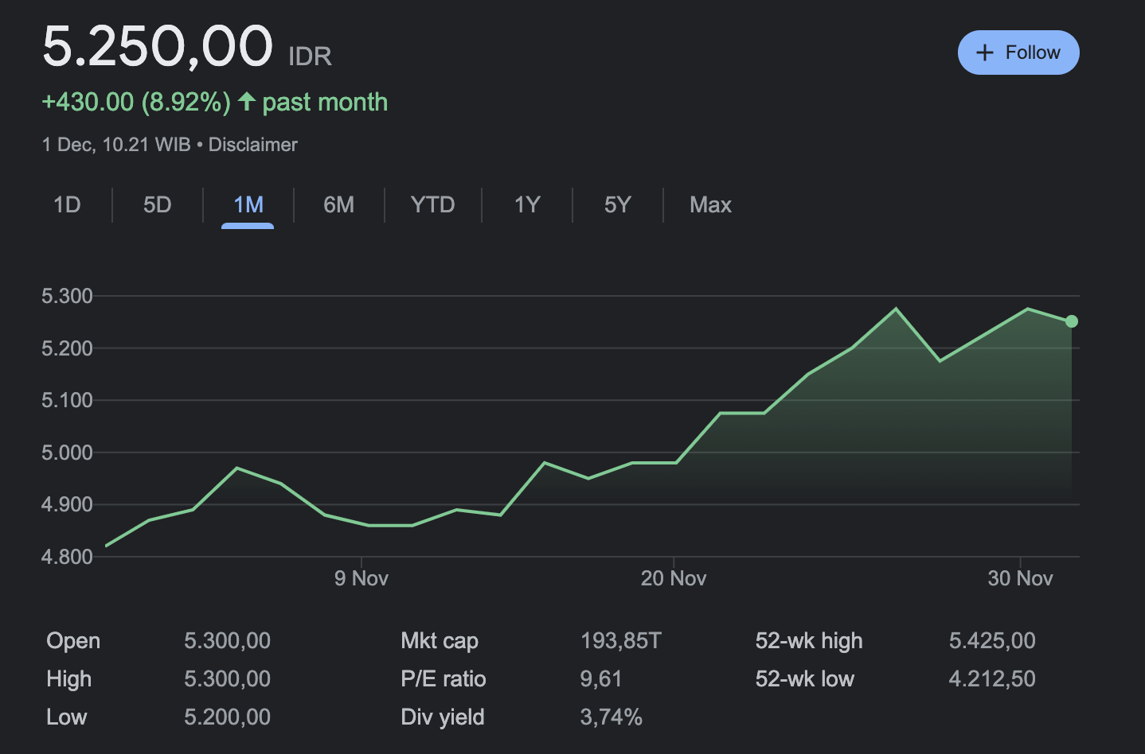The image size is (1145, 754).
Task: Select the active 1M tab
Action: [x=248, y=204]
